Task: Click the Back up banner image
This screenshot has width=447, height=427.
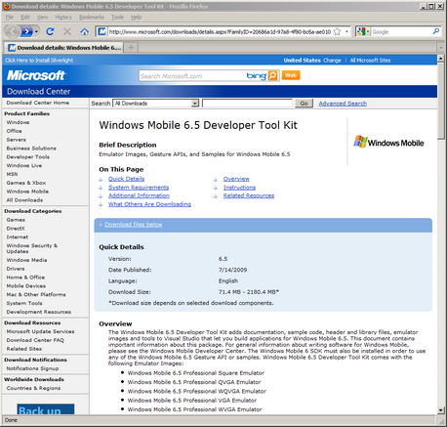Action: (x=46, y=409)
